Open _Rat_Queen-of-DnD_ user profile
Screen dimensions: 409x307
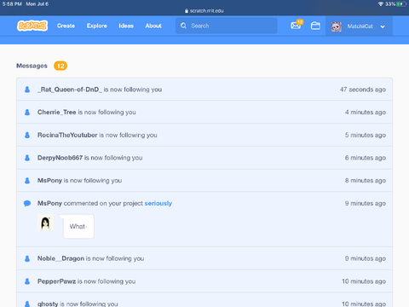[x=70, y=90]
